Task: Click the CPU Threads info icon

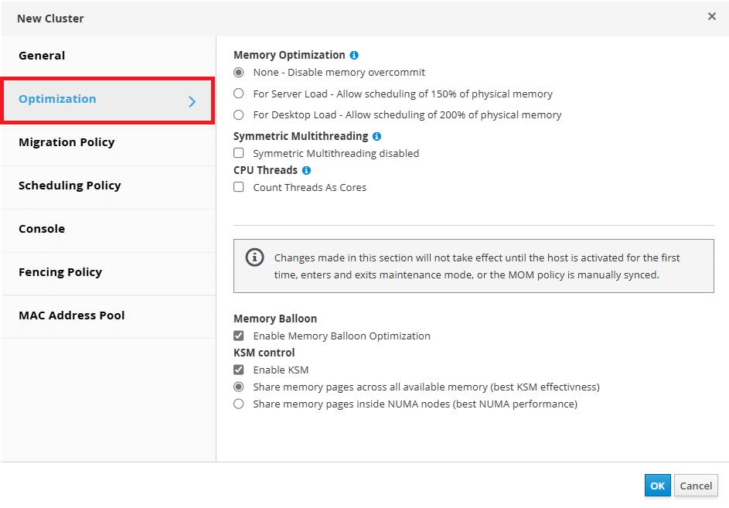Action: 306,170
